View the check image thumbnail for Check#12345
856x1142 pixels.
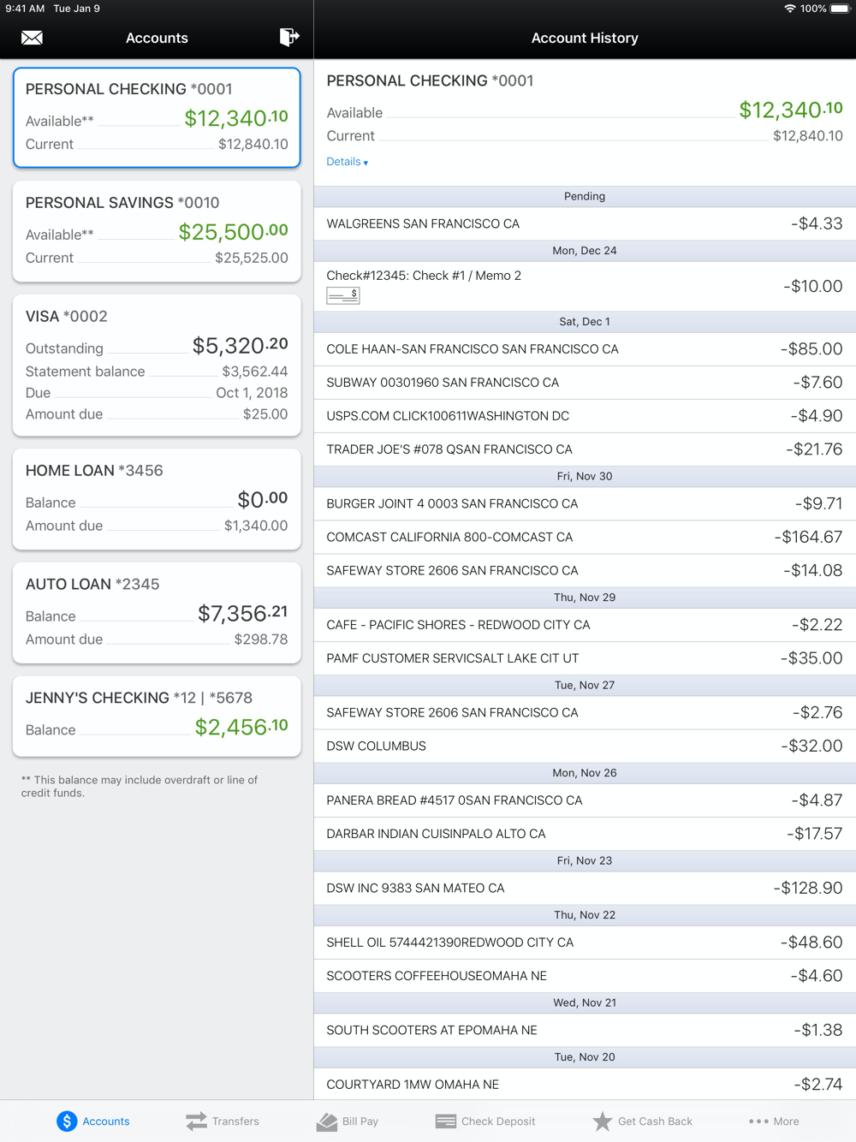pos(343,295)
